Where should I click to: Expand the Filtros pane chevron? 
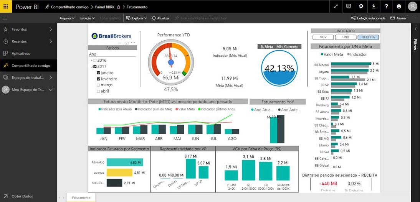[415, 29]
